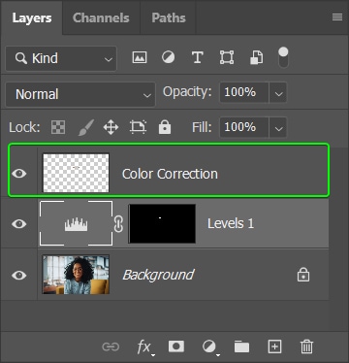Screen dimensions: 349x363
Task: Open the Kind filter type dropdown
Action: 61,58
